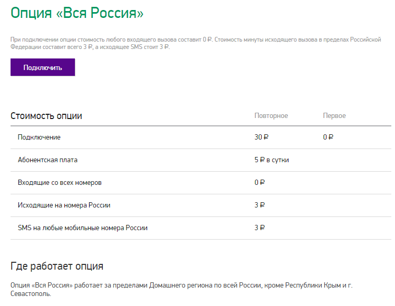Click the 0 ₽ first connection price
The height and width of the screenshot is (306, 395).
point(328,137)
